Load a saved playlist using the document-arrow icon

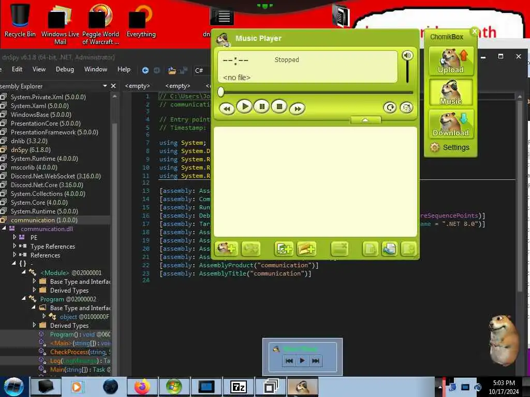click(389, 249)
